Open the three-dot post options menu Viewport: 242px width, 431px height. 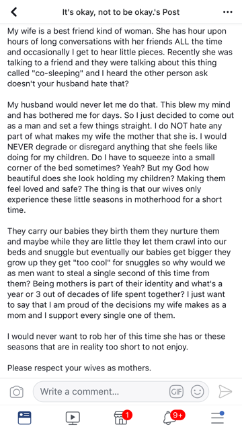228,12
